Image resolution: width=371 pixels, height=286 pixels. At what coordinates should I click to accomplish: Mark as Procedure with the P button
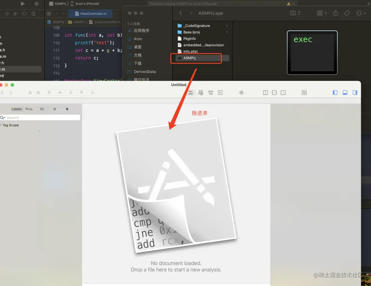click(x=82, y=93)
